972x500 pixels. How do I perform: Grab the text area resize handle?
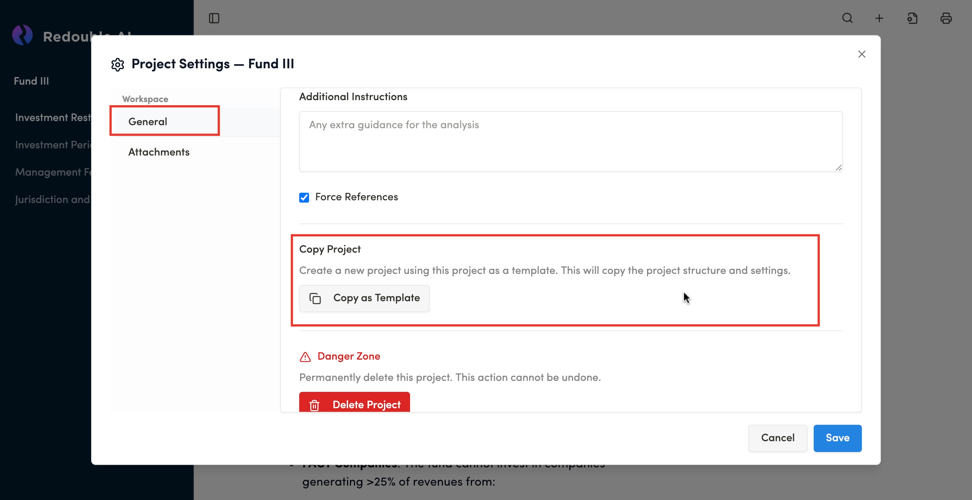(838, 168)
